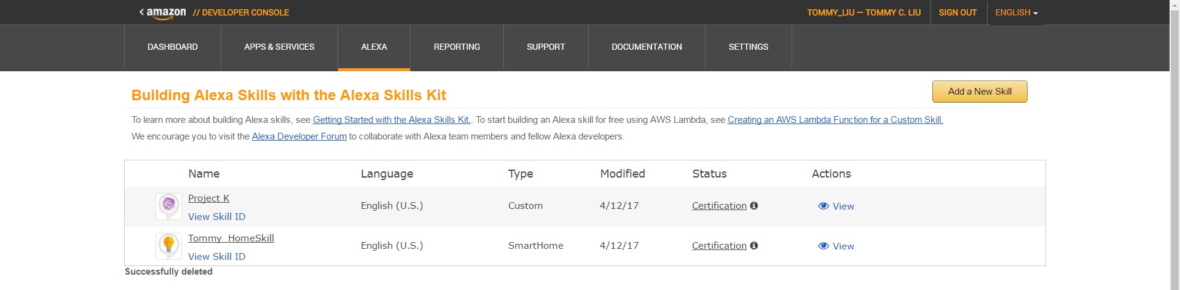Open the English language dropdown
The height and width of the screenshot is (290, 1180).
pyautogui.click(x=1017, y=12)
